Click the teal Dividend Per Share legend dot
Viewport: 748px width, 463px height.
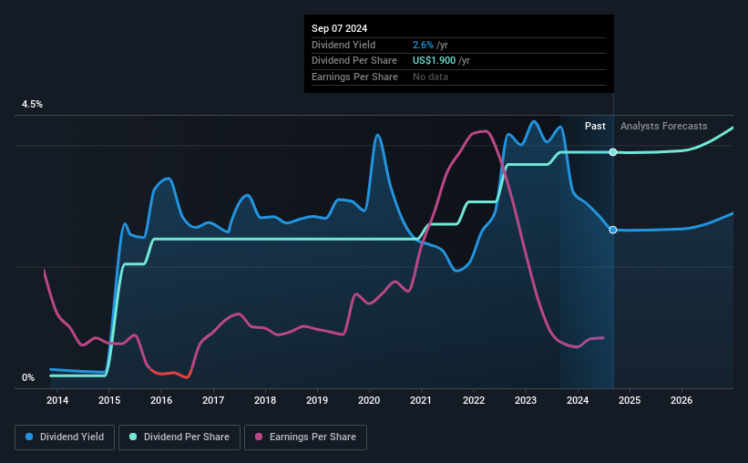(x=133, y=437)
